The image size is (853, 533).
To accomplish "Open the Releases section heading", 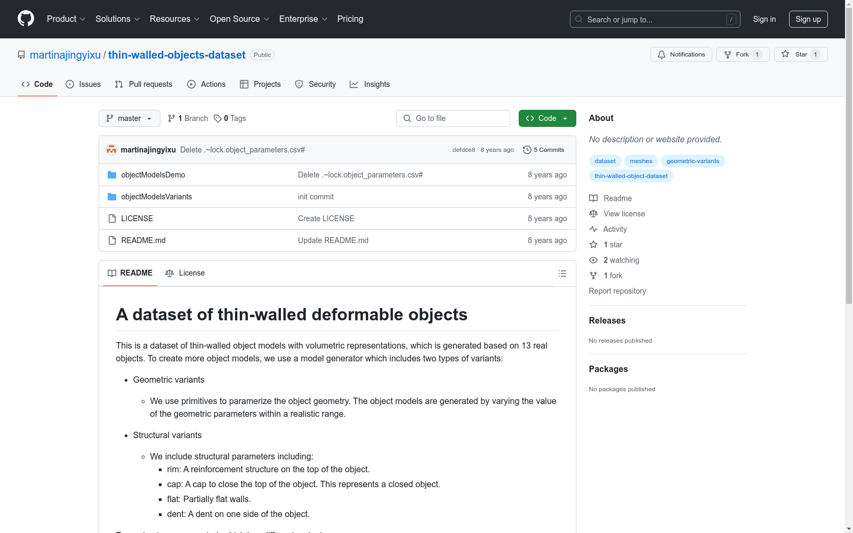I will pos(607,320).
